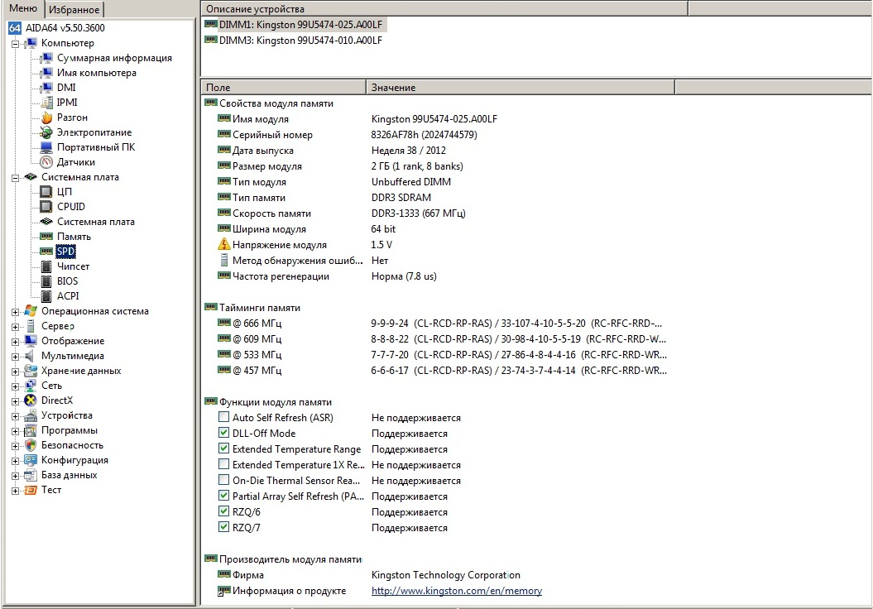Open the Сеть network icon
The image size is (873, 609).
(31, 386)
